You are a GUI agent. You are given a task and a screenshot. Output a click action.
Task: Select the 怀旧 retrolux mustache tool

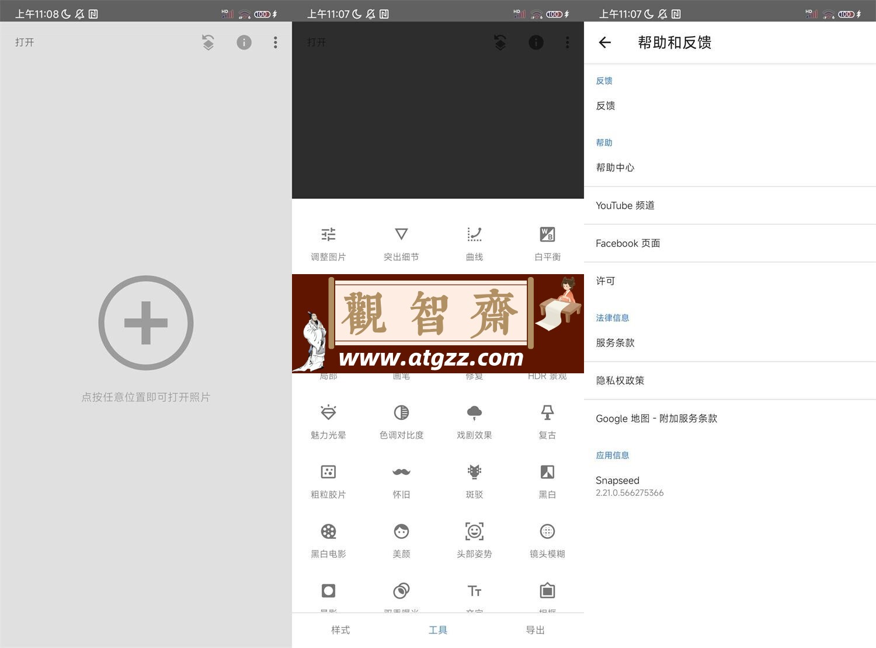[x=401, y=482]
